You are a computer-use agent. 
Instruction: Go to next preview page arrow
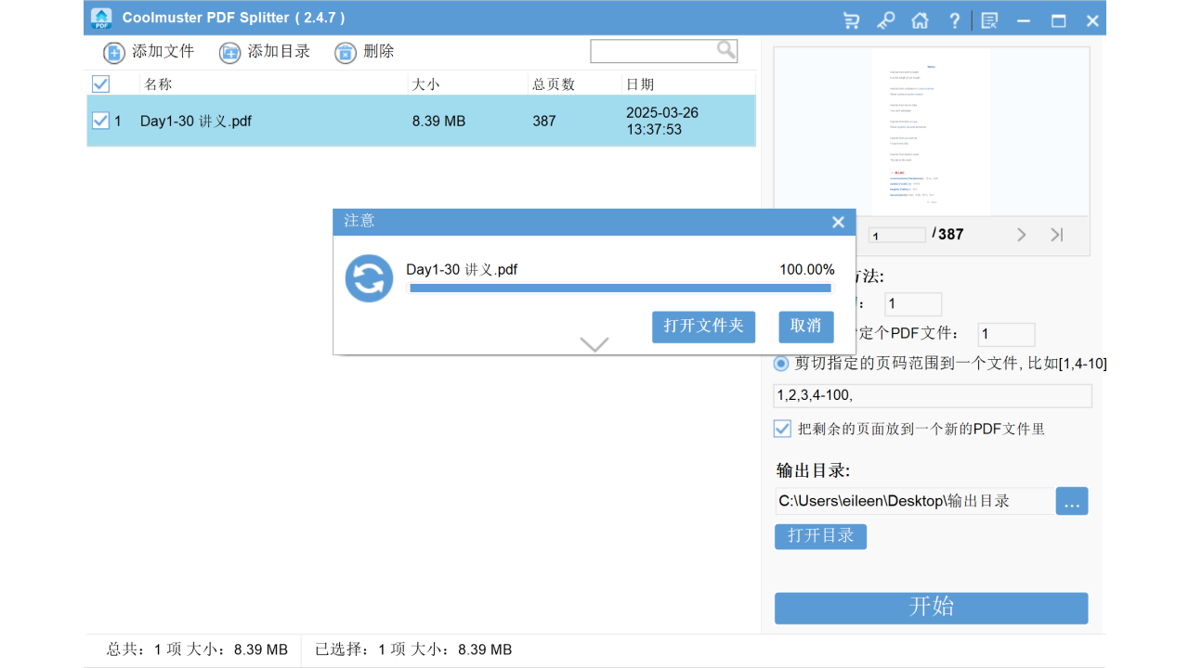click(x=1021, y=235)
